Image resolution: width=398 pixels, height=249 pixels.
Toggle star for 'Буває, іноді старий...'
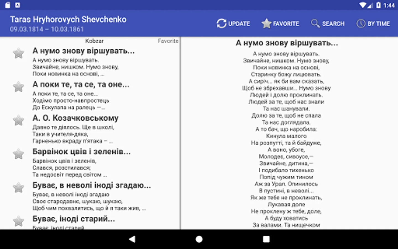pos(19,221)
